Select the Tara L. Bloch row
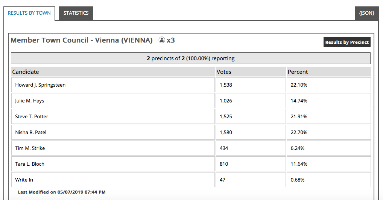 coord(191,164)
